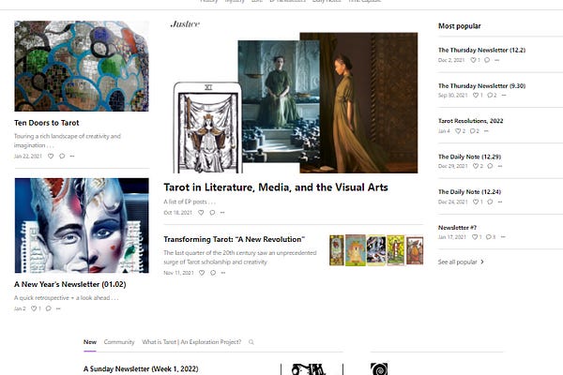Switch to the Community tab
The image size is (563, 375).
click(x=119, y=342)
